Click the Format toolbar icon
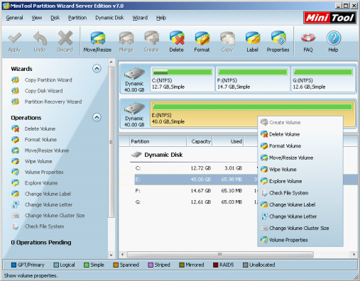The width and height of the screenshot is (360, 281). coord(202,38)
